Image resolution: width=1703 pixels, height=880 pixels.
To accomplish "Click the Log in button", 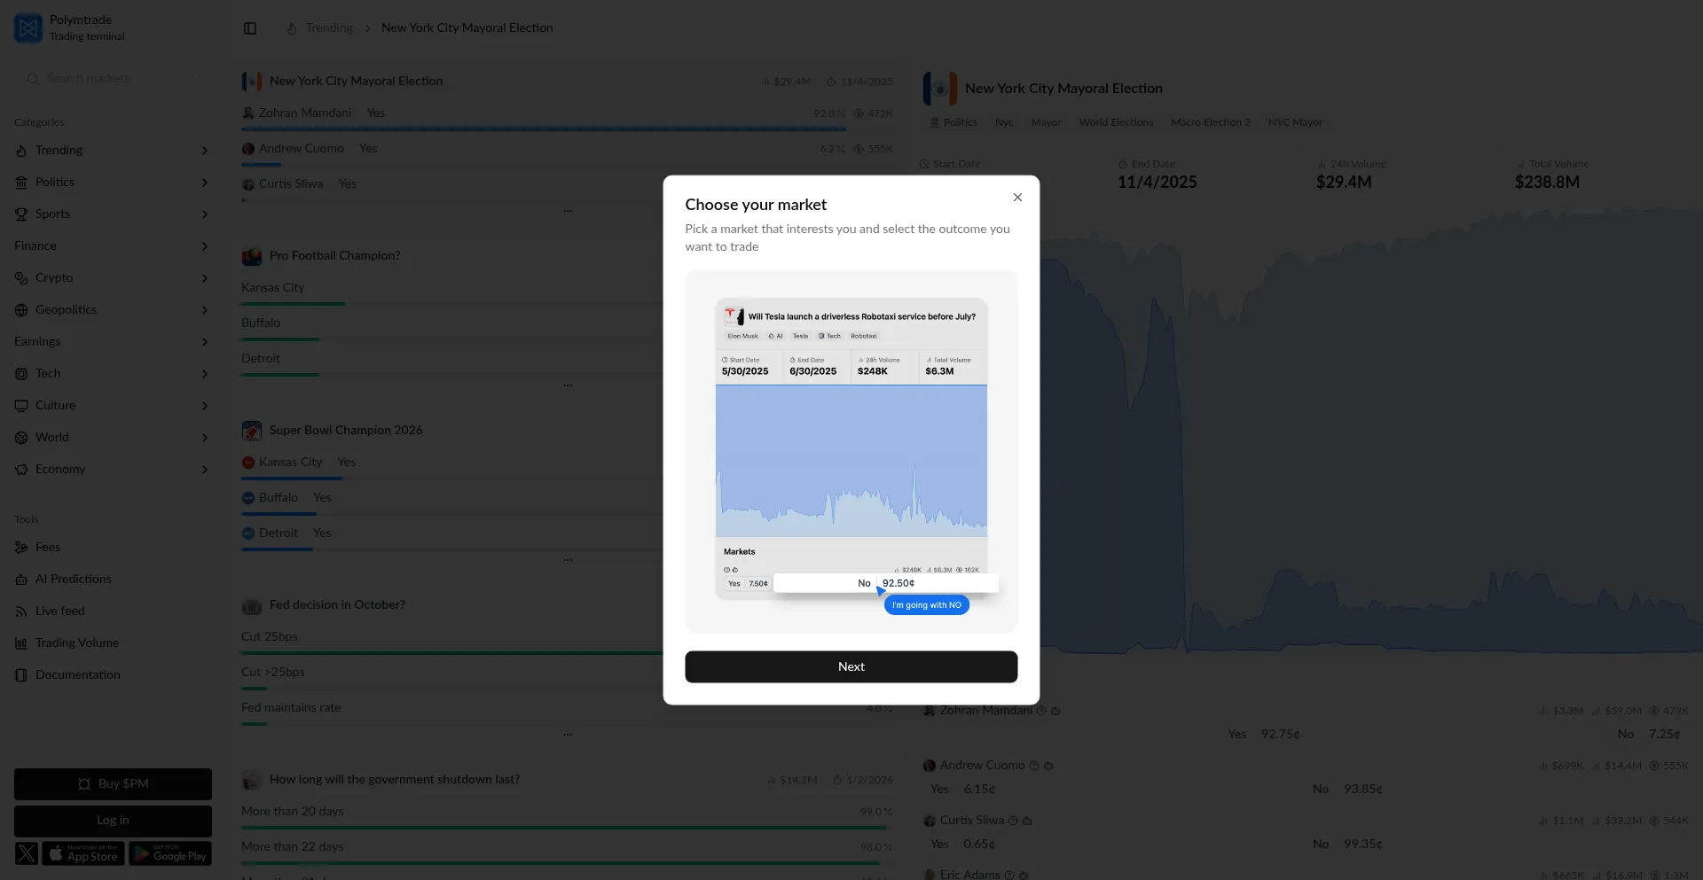I will click(113, 821).
